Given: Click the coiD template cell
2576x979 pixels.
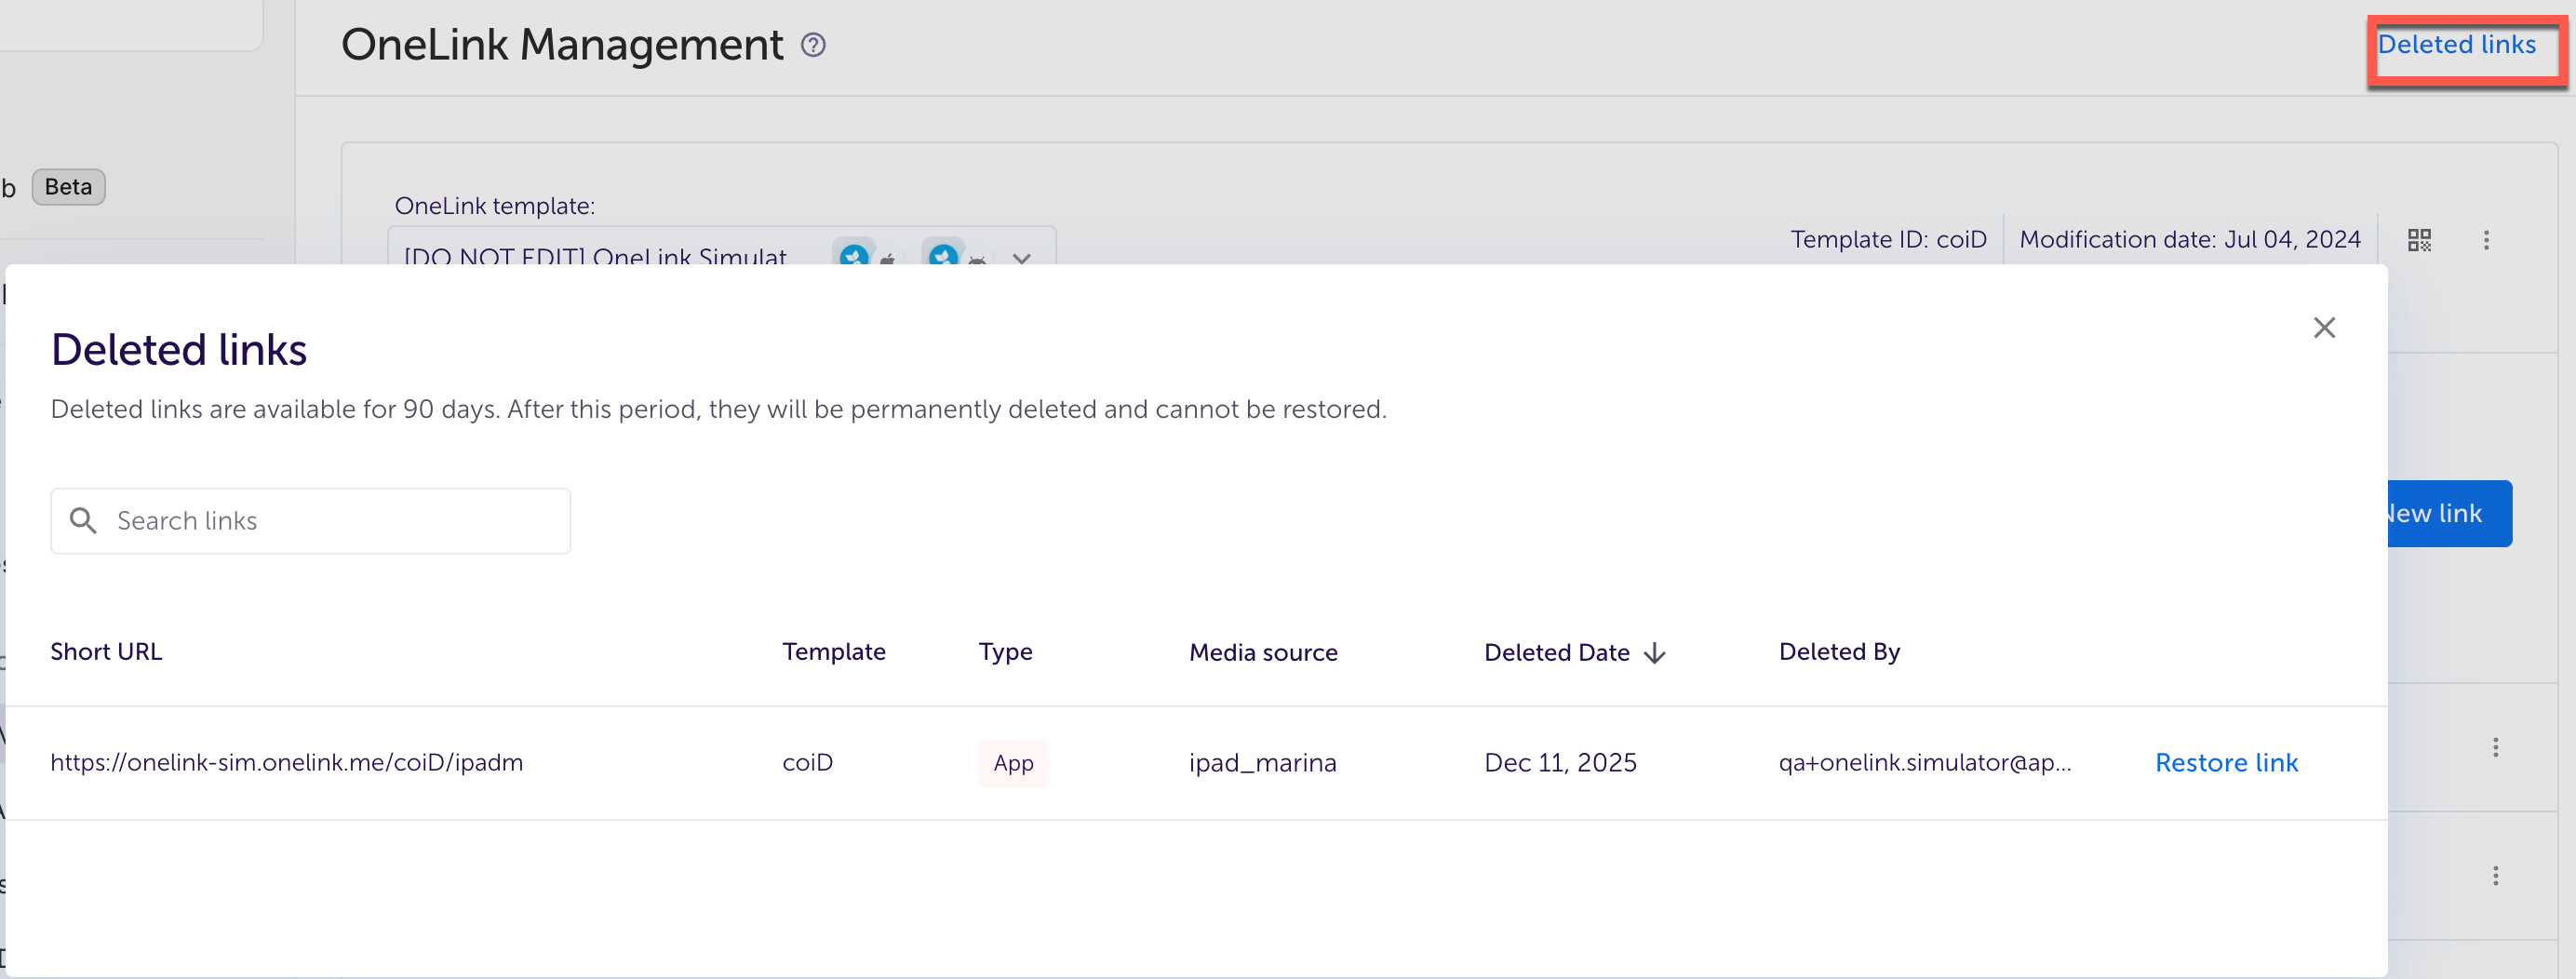Looking at the screenshot, I should click(x=807, y=763).
